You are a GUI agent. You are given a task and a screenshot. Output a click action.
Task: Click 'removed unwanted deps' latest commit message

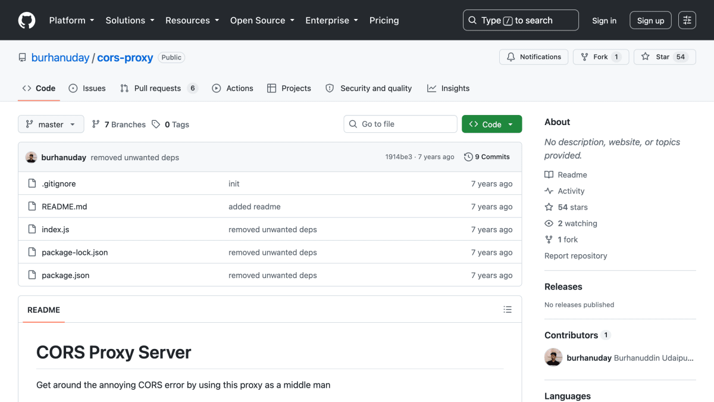click(x=134, y=158)
